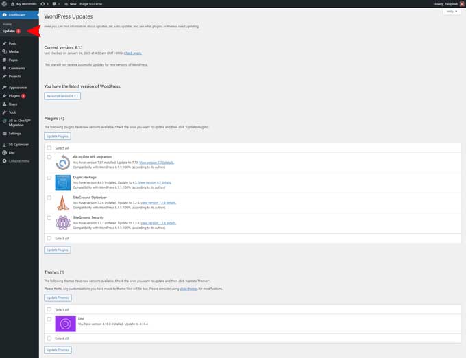Click the Media icon in sidebar

click(5, 51)
